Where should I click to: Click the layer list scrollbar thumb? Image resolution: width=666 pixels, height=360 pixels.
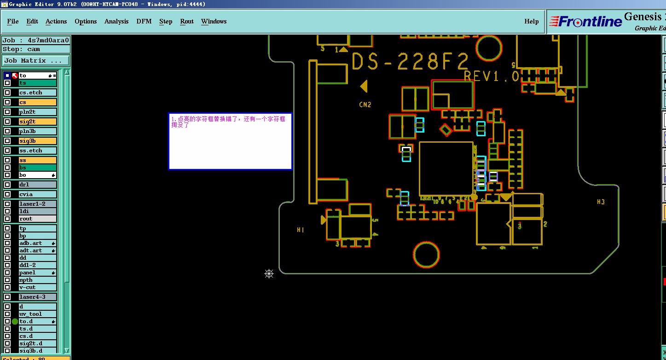click(67, 179)
